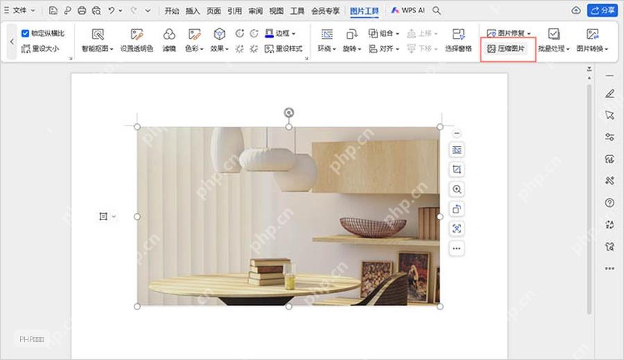Open the 智能抠图 tool
Image resolution: width=624 pixels, height=360 pixels.
pos(98,41)
